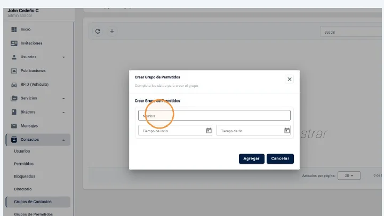Close the Crear Grupo de Permitidos dialog
Viewport: 384px width, 216px height.
290,79
